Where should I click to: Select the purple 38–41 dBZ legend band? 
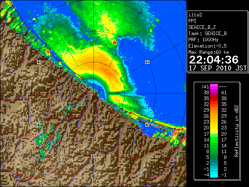pos(214,93)
